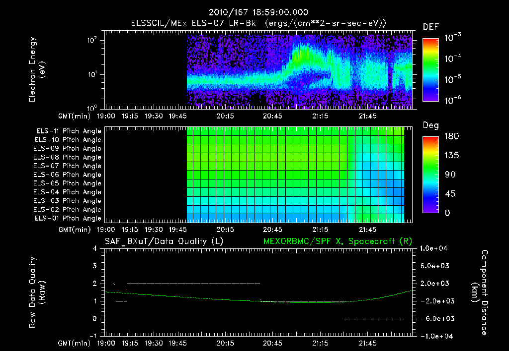The width and height of the screenshot is (509, 351).
Task: Click the Raw Data Quality (Raw) axis label
Action: point(37,292)
